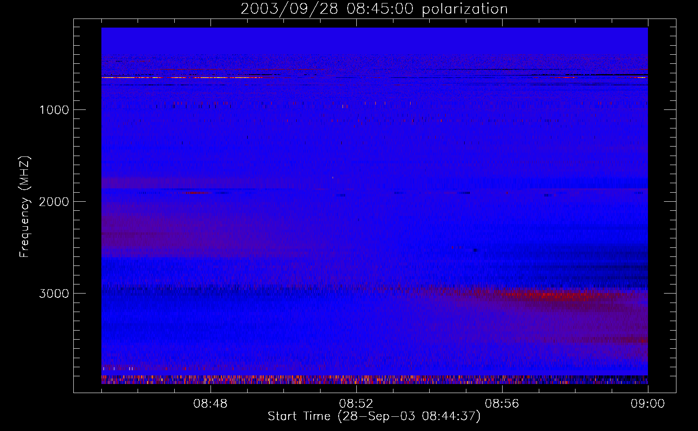
Task: Click the plot title '2003/09/28 08:45:00 polarization'
Action: point(374,9)
